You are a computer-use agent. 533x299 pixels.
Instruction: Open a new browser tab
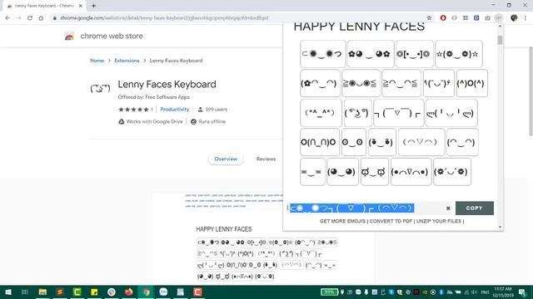(93, 6)
